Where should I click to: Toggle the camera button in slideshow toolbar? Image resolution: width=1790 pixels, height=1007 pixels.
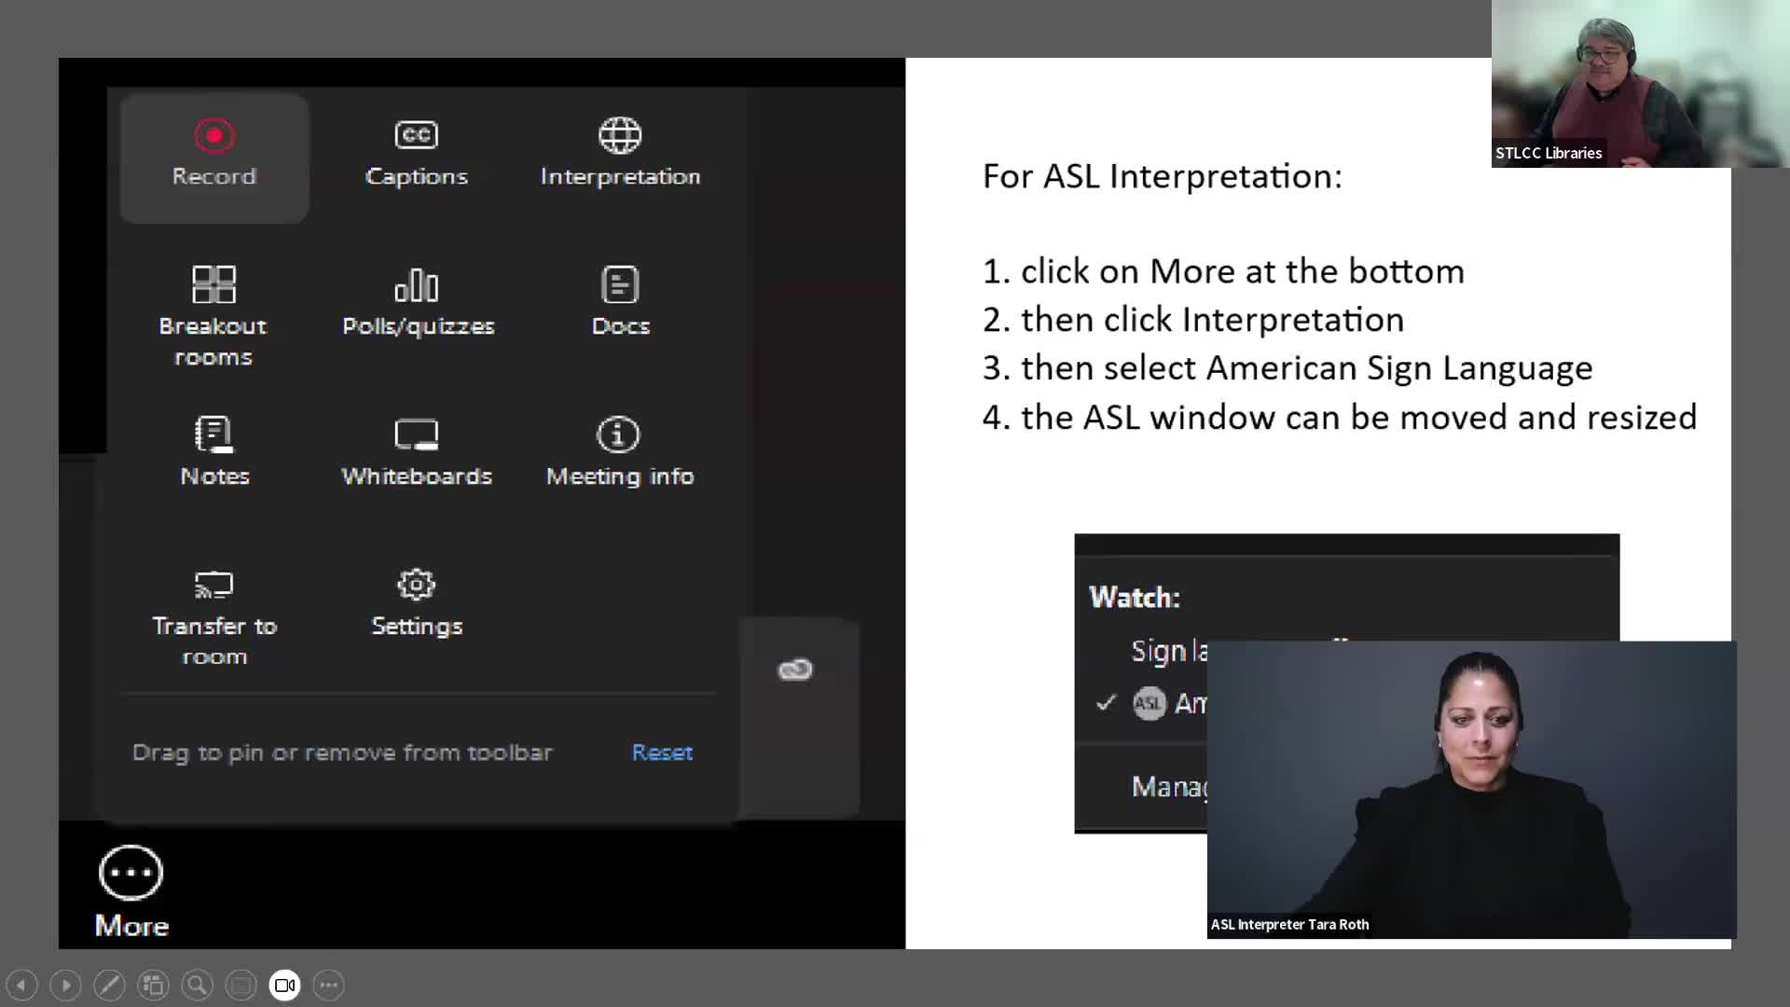(284, 985)
